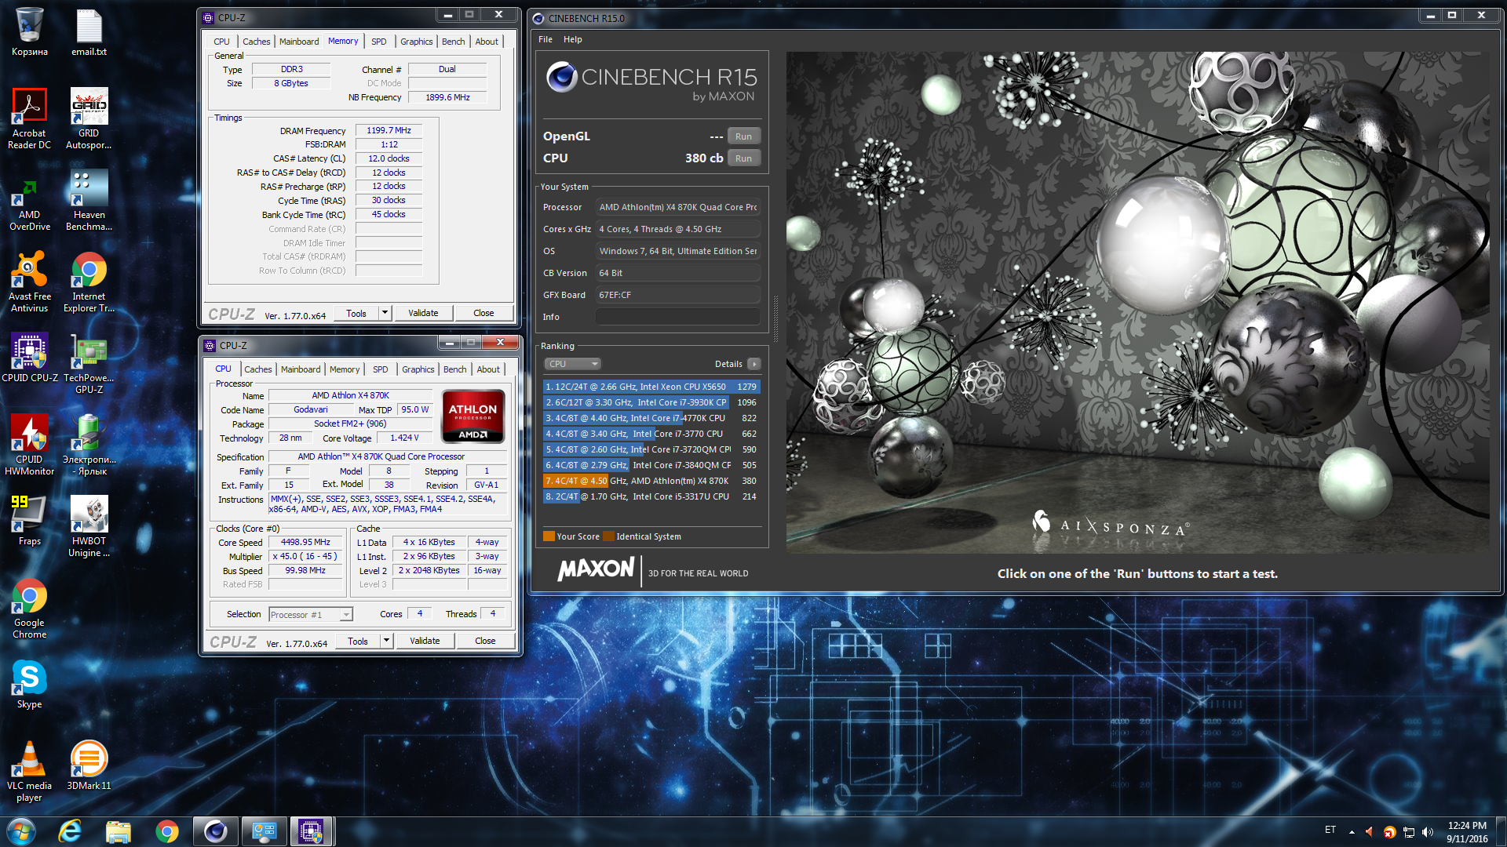This screenshot has width=1507, height=847.
Task: Open Chrome from the taskbar
Action: [x=167, y=831]
